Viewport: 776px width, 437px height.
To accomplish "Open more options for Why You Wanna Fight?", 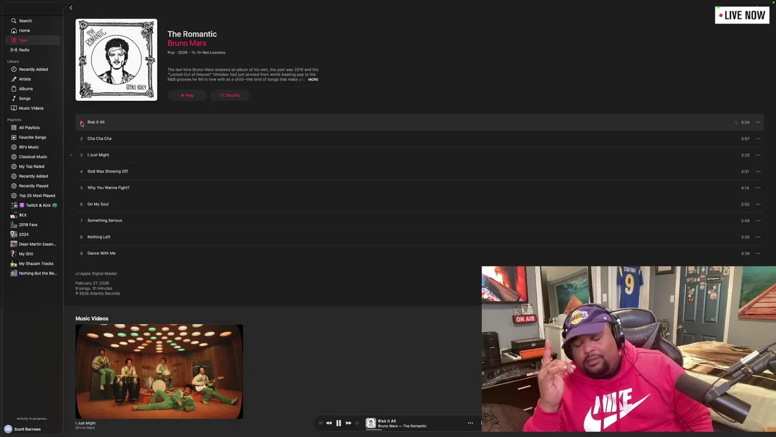I will point(758,188).
